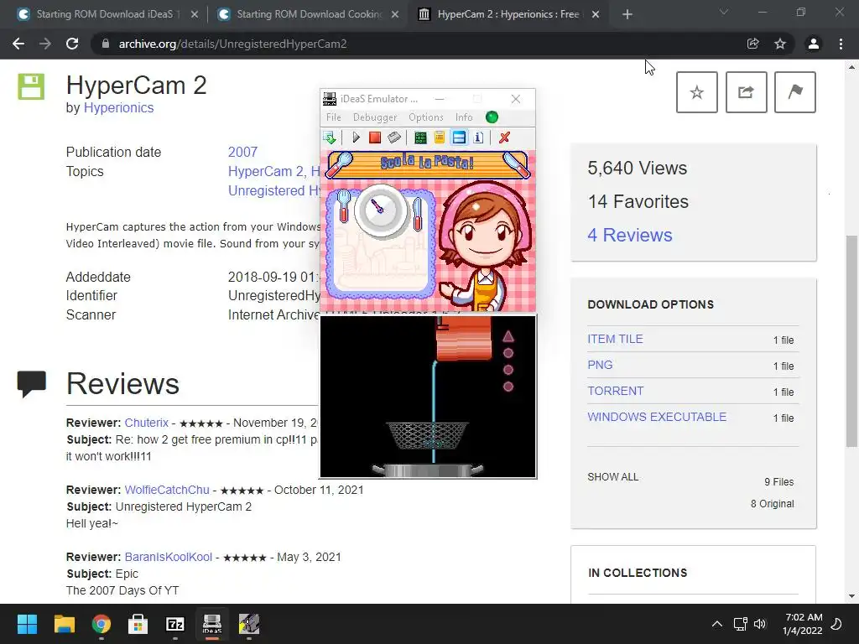859x644 pixels.
Task: Switch to 7-Zip in the taskbar
Action: tap(174, 624)
